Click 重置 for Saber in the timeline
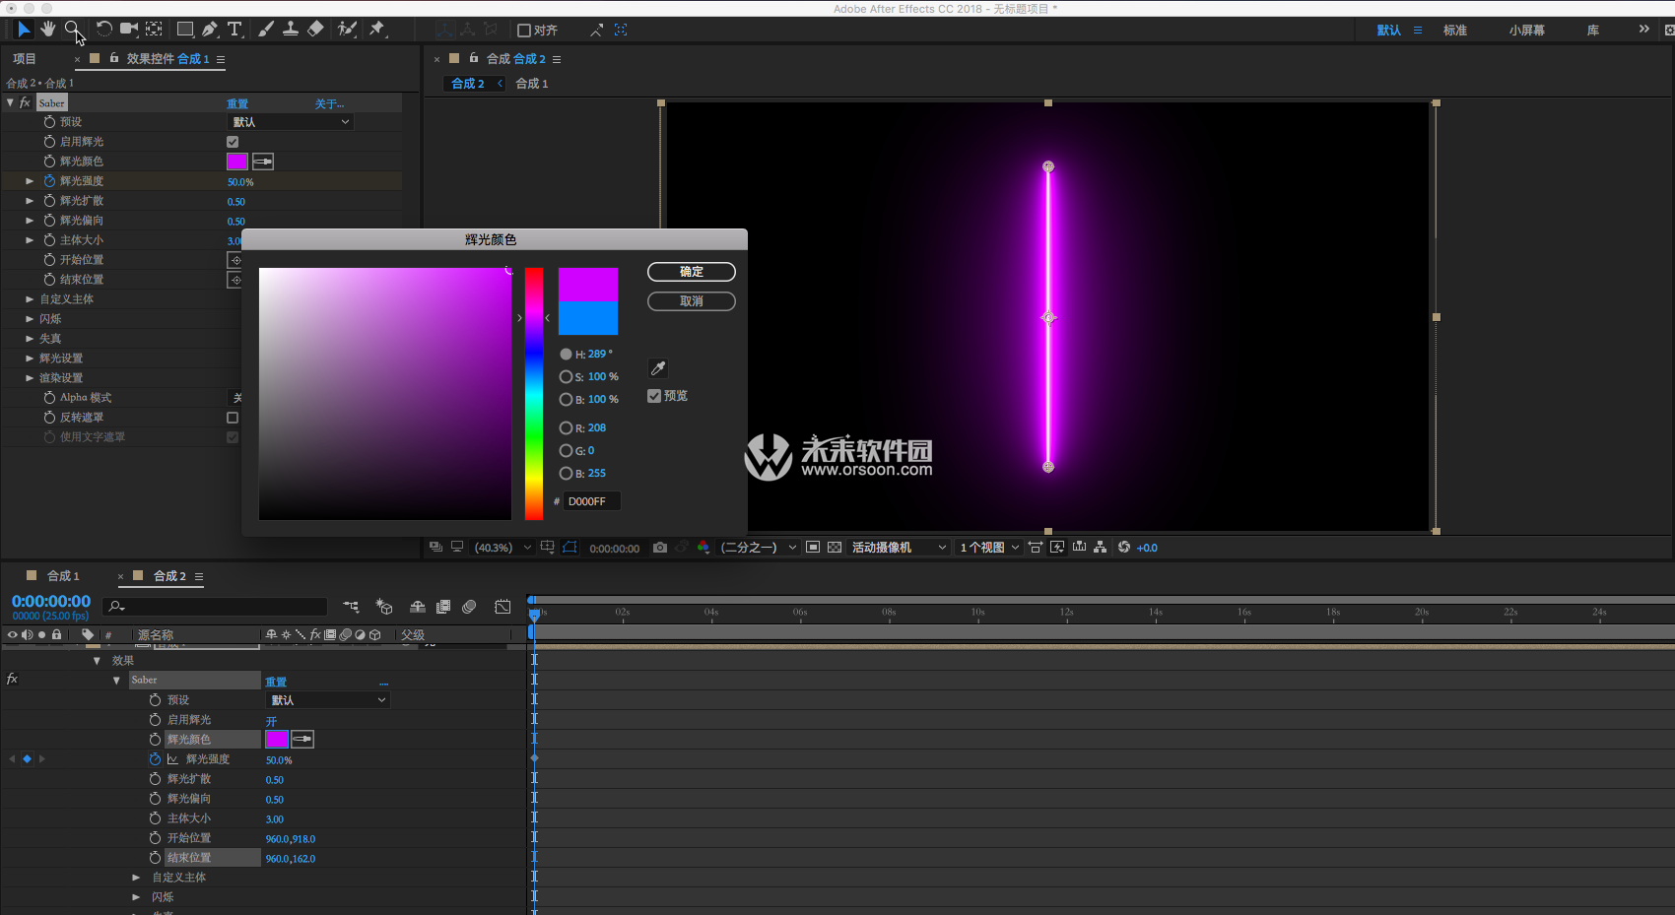The height and width of the screenshot is (915, 1675). 276,682
